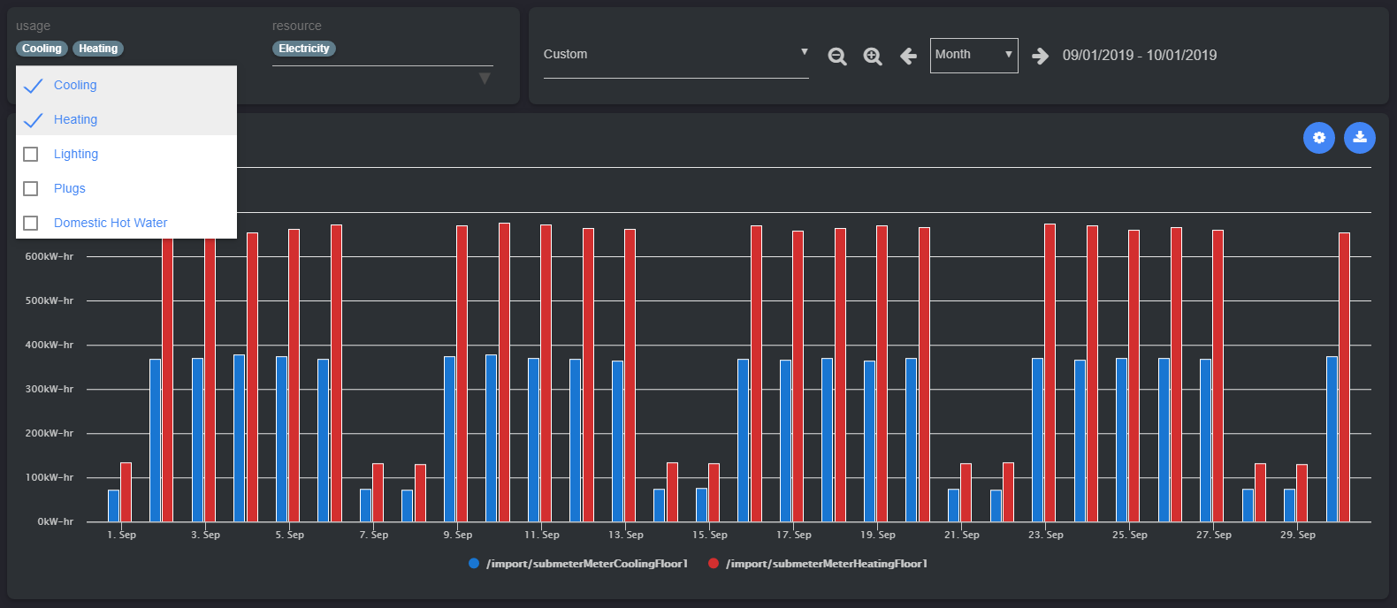Download chart data with export icon

pos(1359,138)
